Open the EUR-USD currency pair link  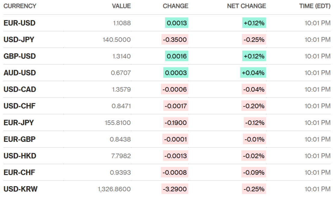pyautogui.click(x=20, y=23)
